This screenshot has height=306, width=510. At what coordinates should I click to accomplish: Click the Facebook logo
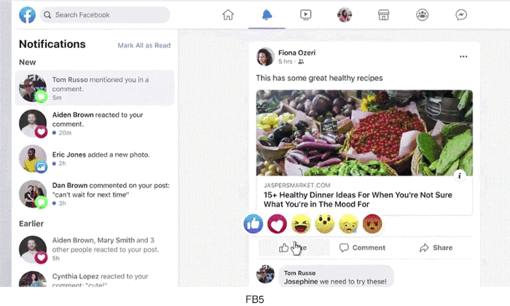click(28, 15)
